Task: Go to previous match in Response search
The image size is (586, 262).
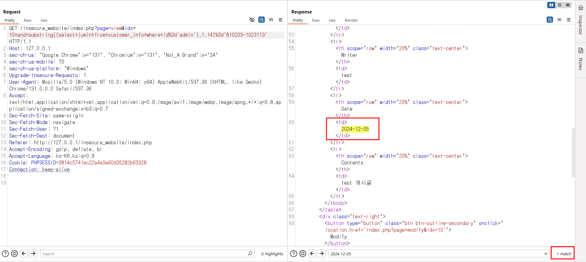Action: [312, 253]
